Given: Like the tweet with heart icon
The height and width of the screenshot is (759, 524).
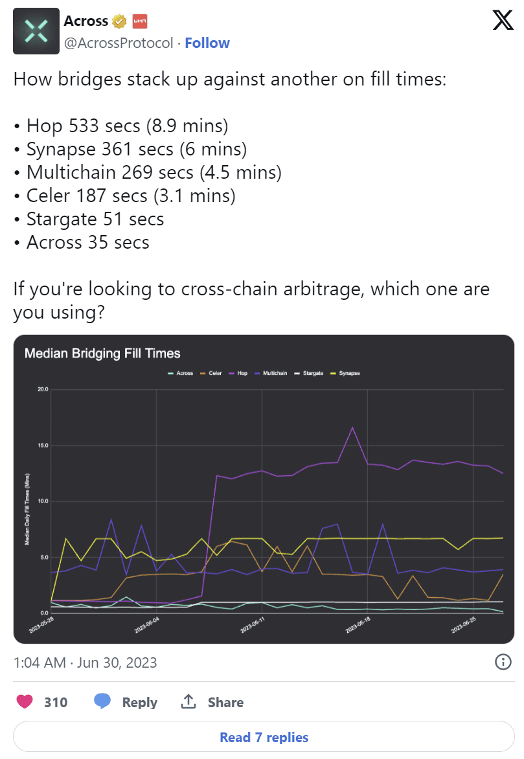Looking at the screenshot, I should coord(25,702).
